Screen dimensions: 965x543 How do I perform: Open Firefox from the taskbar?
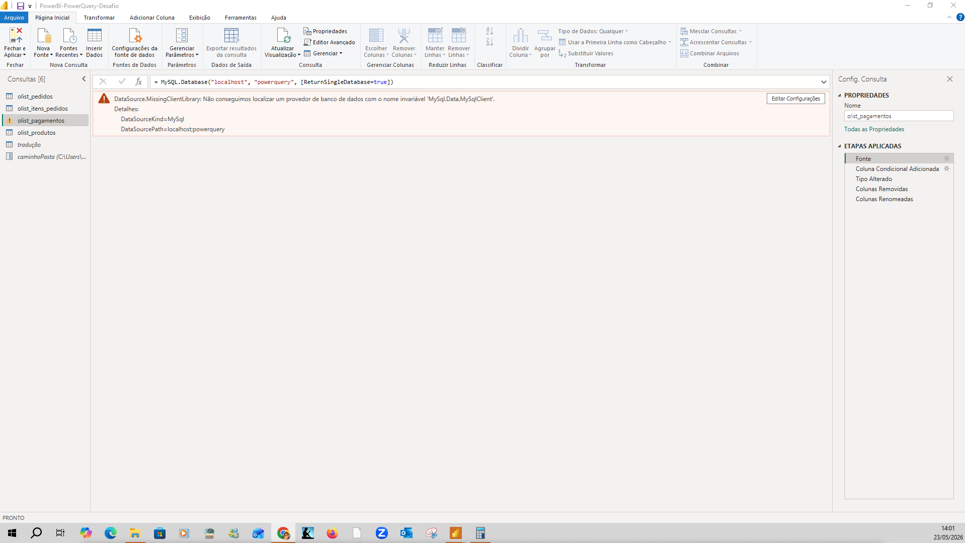[332, 533]
